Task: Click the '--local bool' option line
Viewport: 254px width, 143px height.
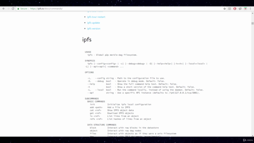Action: point(146,90)
